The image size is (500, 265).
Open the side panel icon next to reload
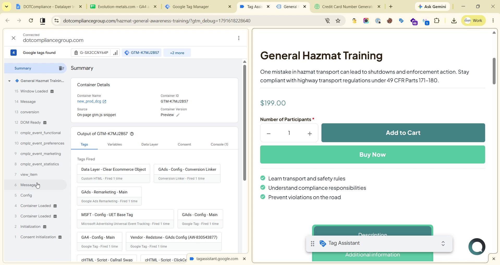coord(43,21)
